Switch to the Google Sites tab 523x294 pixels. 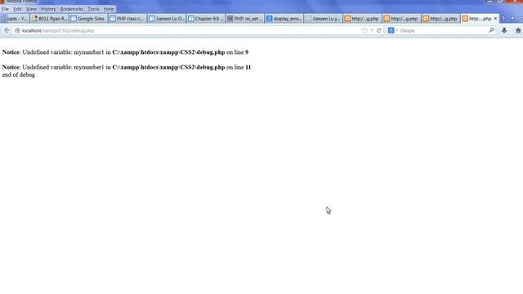[x=88, y=19]
